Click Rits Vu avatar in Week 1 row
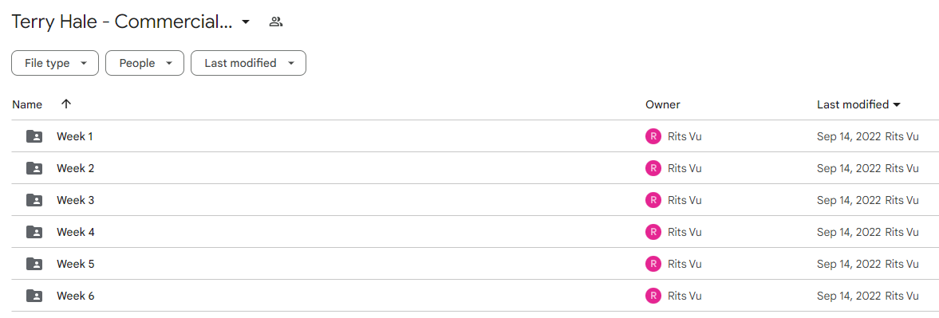Image resolution: width=939 pixels, height=318 pixels. point(653,136)
